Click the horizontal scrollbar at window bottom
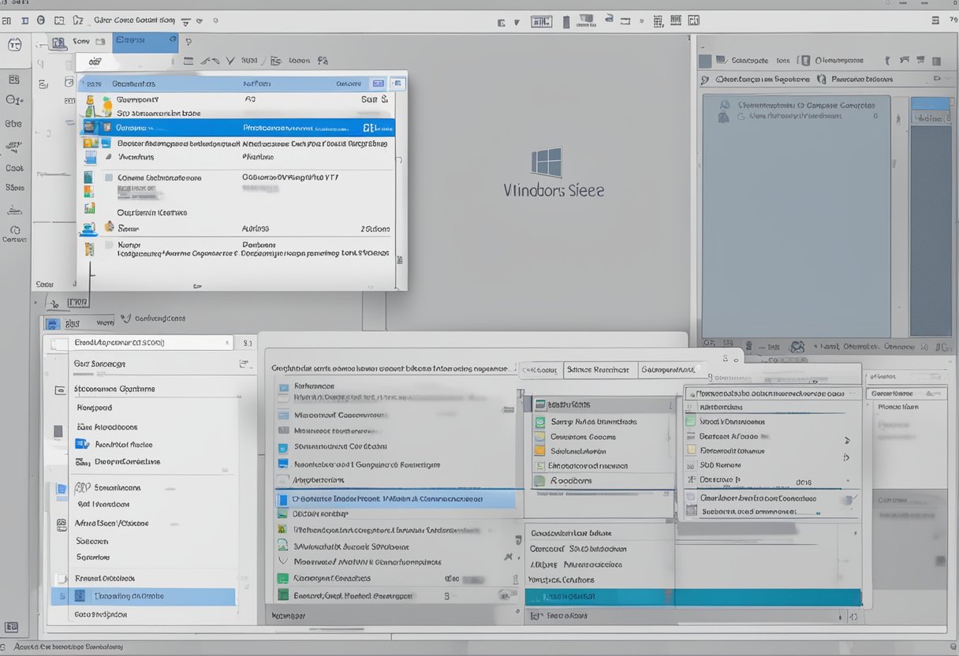Viewport: 959px width, 656px height. (335, 629)
